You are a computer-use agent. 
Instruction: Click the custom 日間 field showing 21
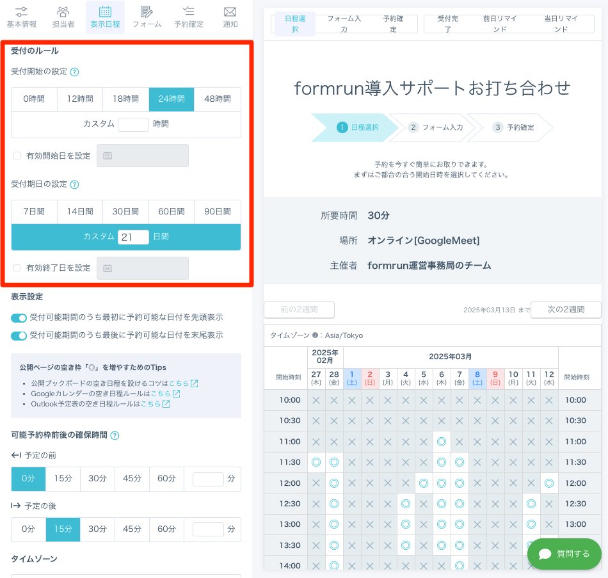point(133,237)
